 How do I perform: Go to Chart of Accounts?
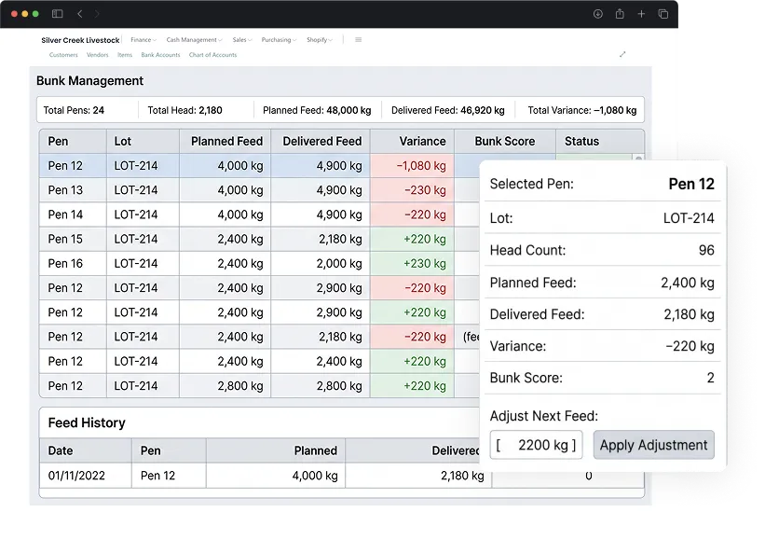coord(212,55)
